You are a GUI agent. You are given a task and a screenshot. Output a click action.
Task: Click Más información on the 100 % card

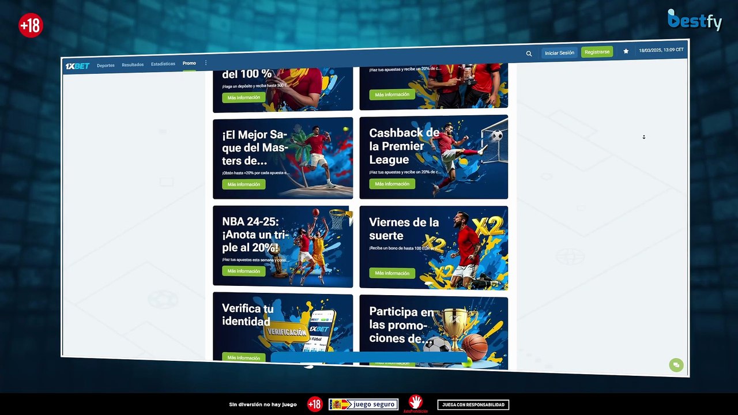(x=244, y=97)
